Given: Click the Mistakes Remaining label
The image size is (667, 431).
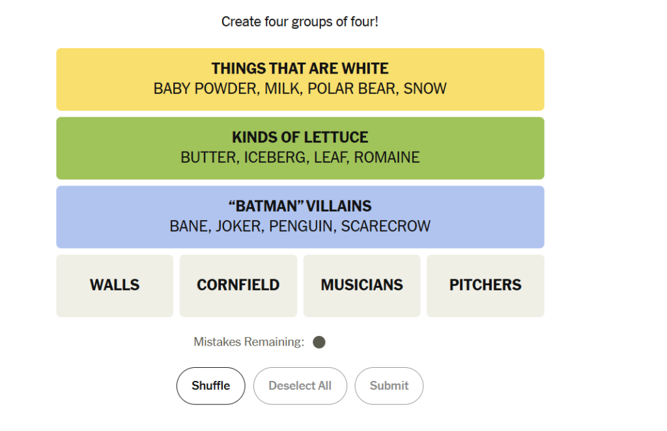Looking at the screenshot, I should click(249, 342).
